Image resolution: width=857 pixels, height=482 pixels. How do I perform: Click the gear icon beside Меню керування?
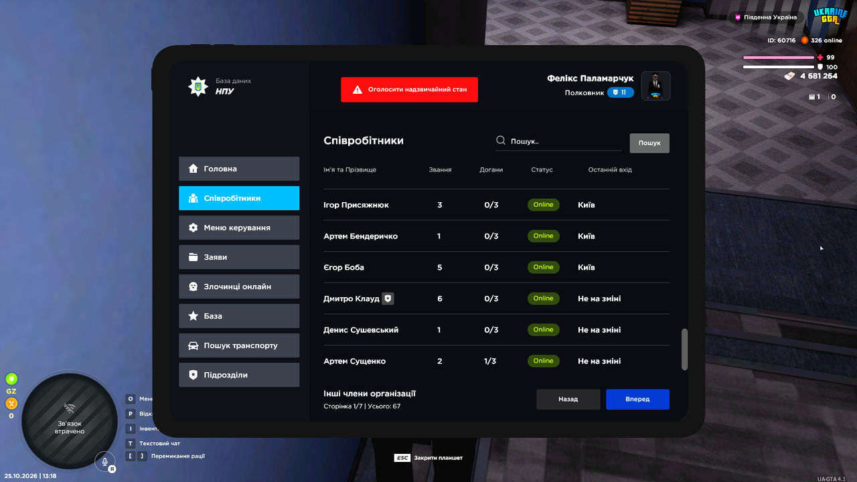pos(193,228)
